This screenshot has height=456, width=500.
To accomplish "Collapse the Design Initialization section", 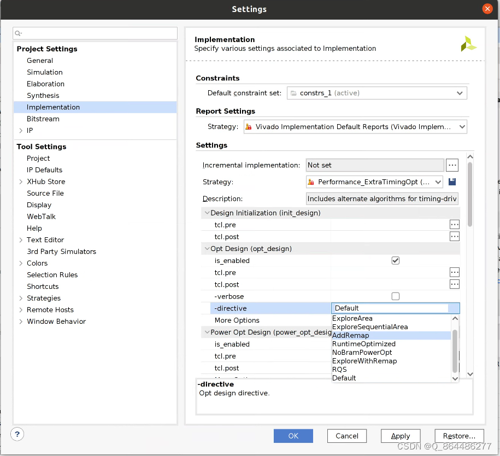I will 207,213.
